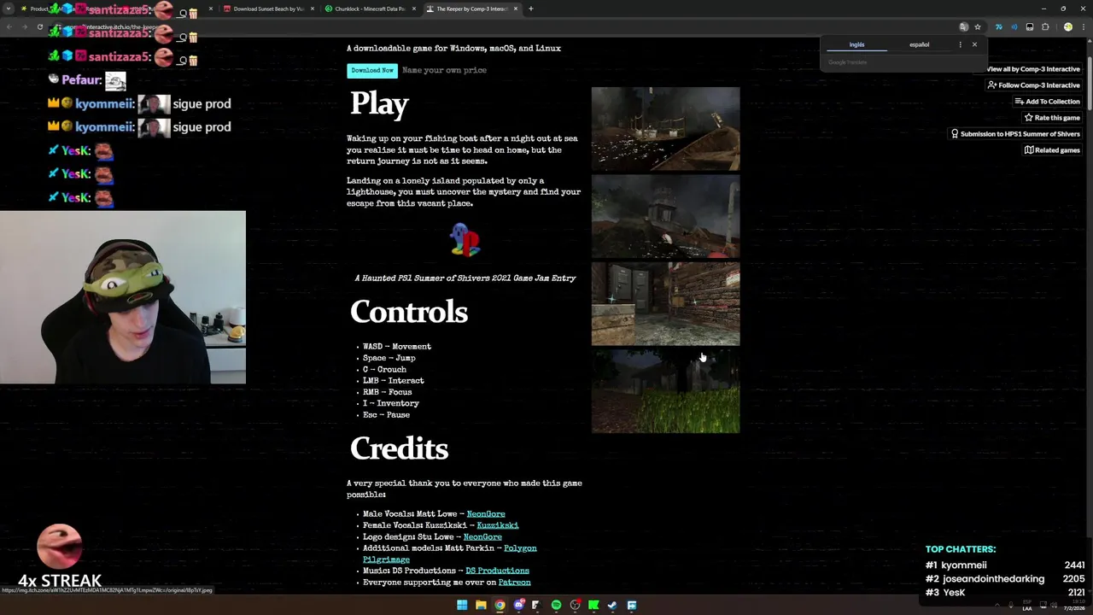Click the Haunted PS1 Game Jam Entry line
The height and width of the screenshot is (615, 1093).
pyautogui.click(x=465, y=278)
